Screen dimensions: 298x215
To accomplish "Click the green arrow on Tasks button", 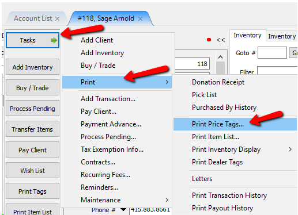I will point(54,40).
